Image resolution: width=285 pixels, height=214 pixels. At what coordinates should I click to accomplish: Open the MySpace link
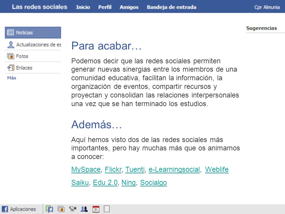pos(86,169)
